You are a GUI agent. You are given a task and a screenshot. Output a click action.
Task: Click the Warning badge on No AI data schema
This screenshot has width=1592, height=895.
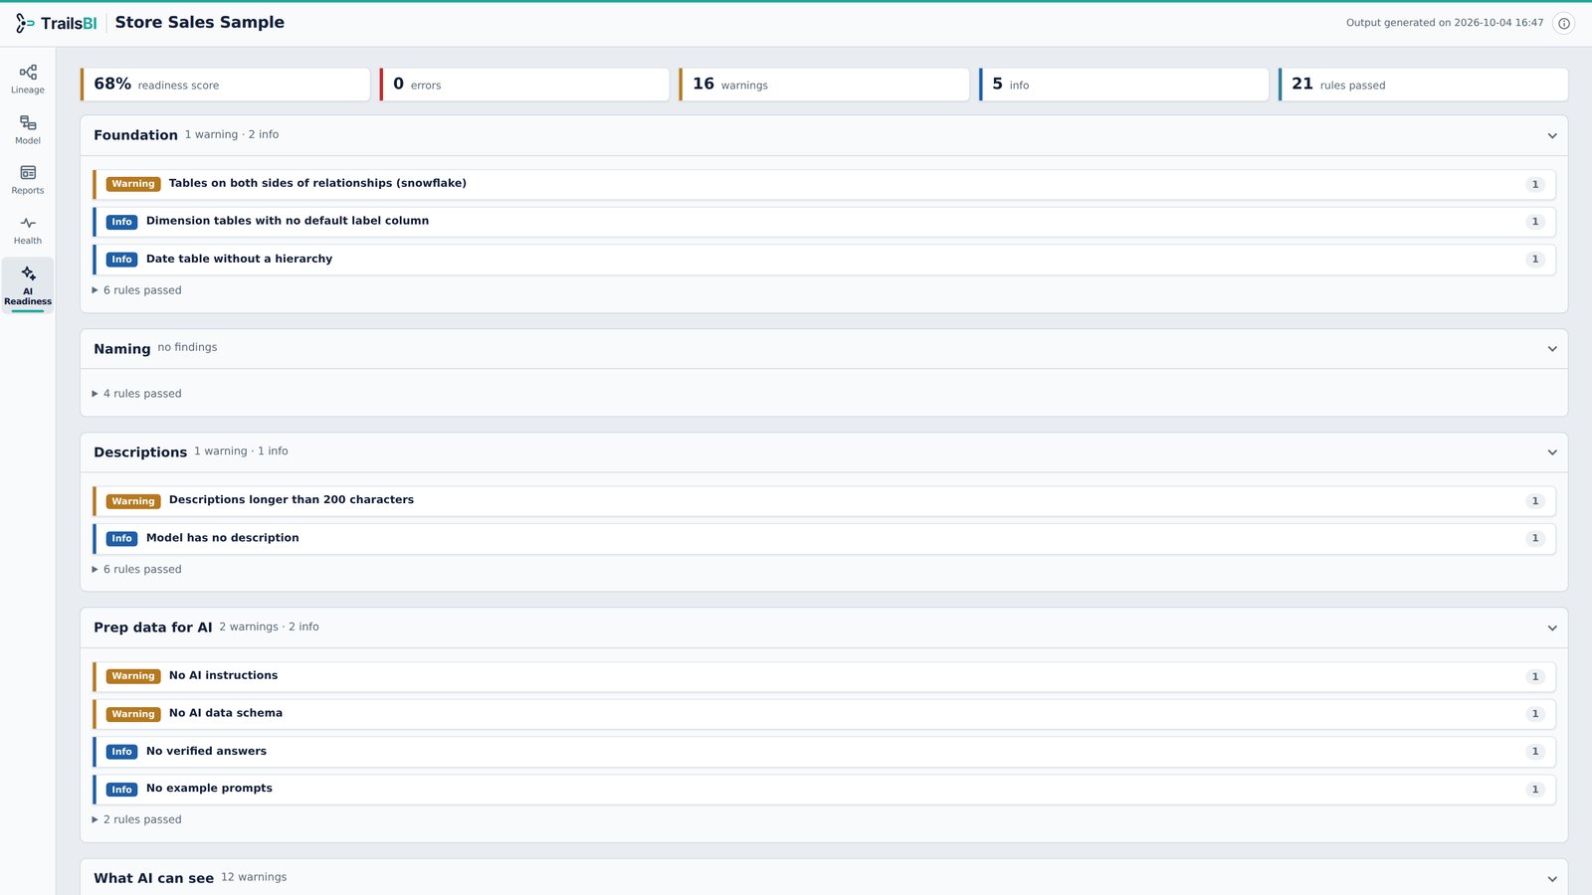[133, 714]
